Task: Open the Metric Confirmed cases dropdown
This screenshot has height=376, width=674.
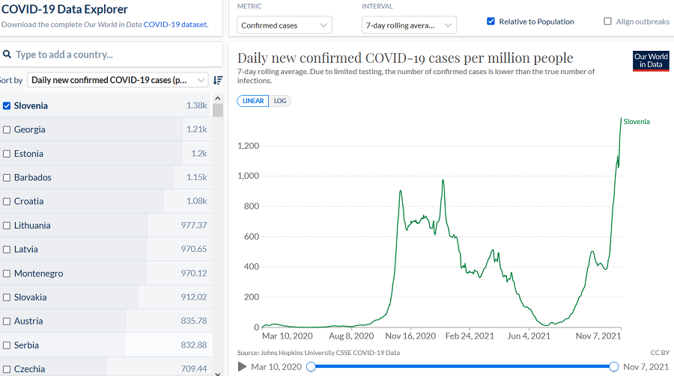Action: click(285, 25)
